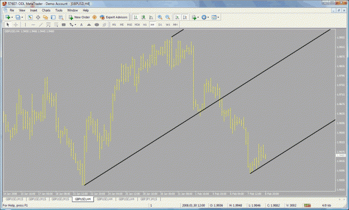The height and width of the screenshot is (210, 349).
Task: Switch to M30 timeframe
Action: 137,25
